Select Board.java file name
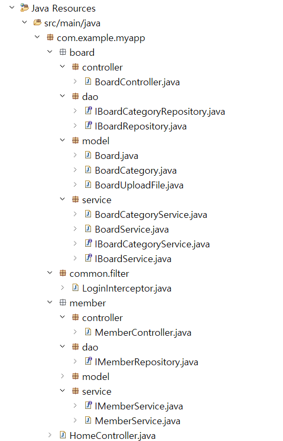This screenshot has height=441, width=283. click(x=116, y=156)
